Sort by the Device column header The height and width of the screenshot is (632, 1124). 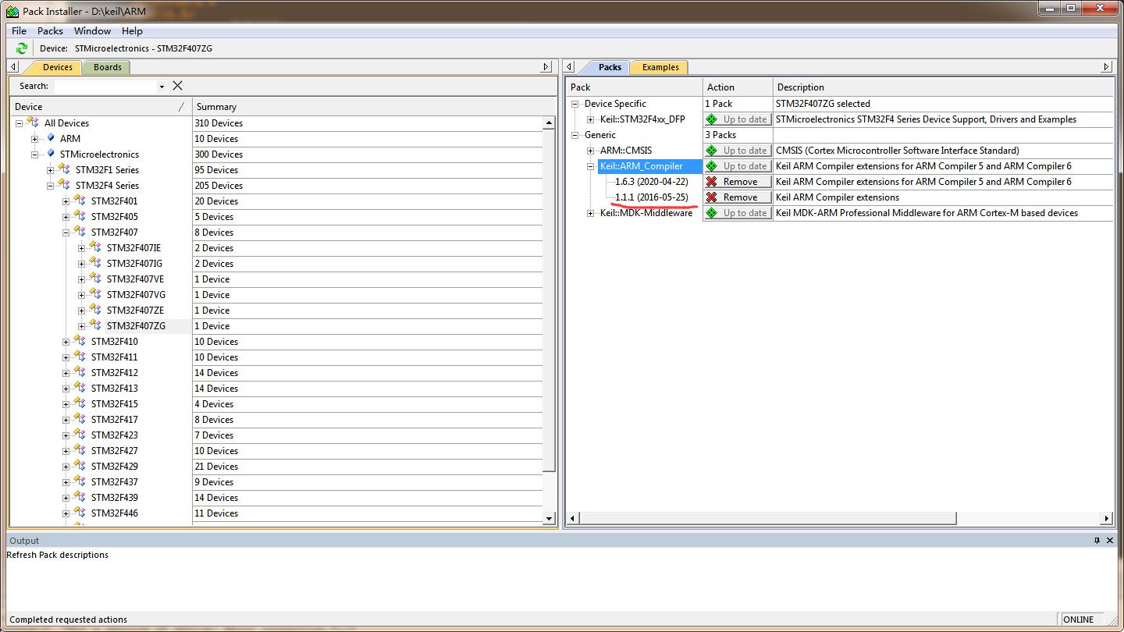pos(100,107)
